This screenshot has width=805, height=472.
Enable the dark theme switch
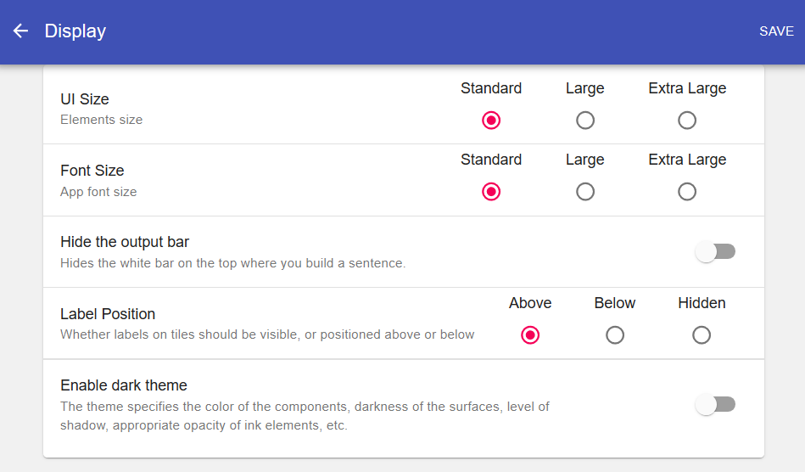[715, 405]
